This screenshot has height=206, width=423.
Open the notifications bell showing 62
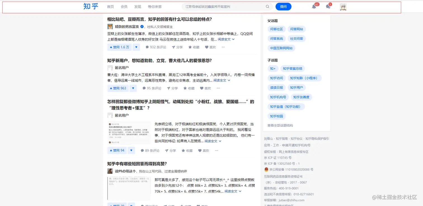[x=314, y=7]
